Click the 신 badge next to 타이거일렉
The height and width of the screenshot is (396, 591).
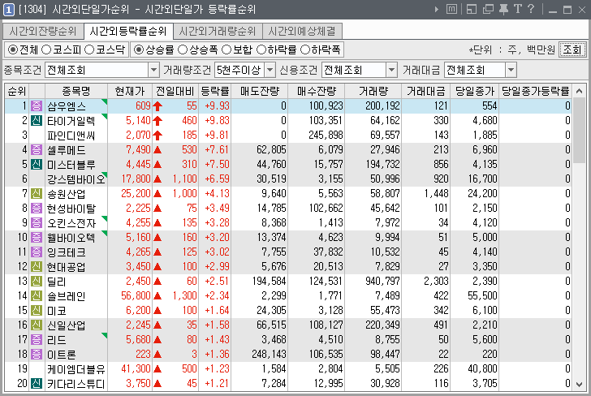37,121
